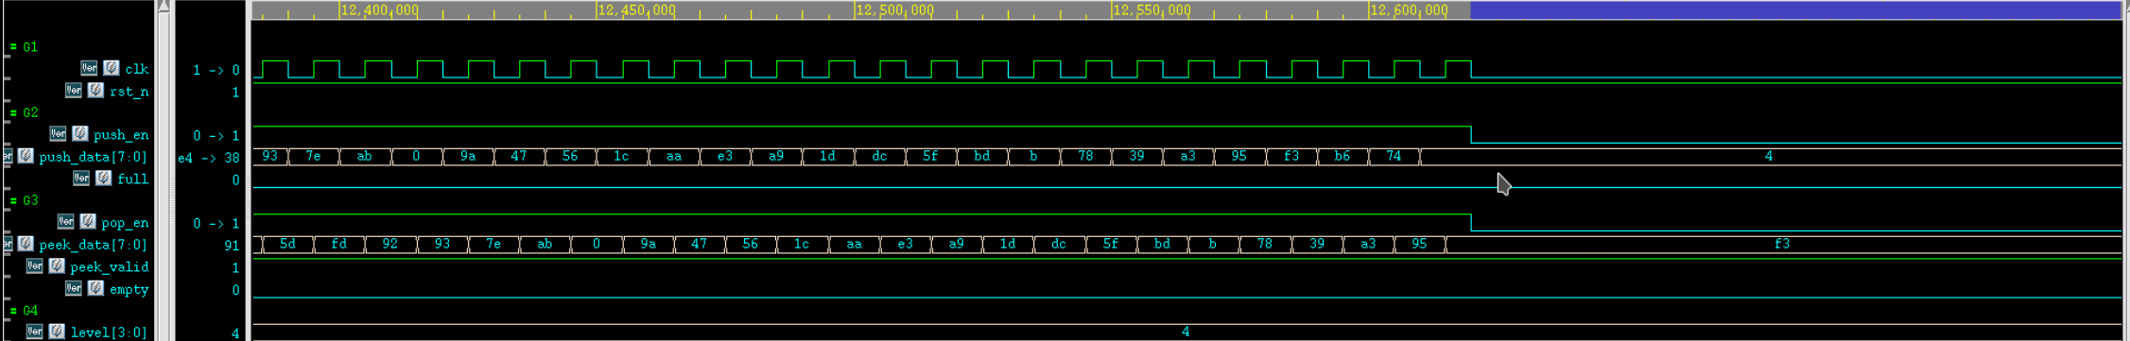Screen dimensions: 2130x341
Task: Click the push_data value 'e4 -> 38'
Action: pyautogui.click(x=209, y=158)
